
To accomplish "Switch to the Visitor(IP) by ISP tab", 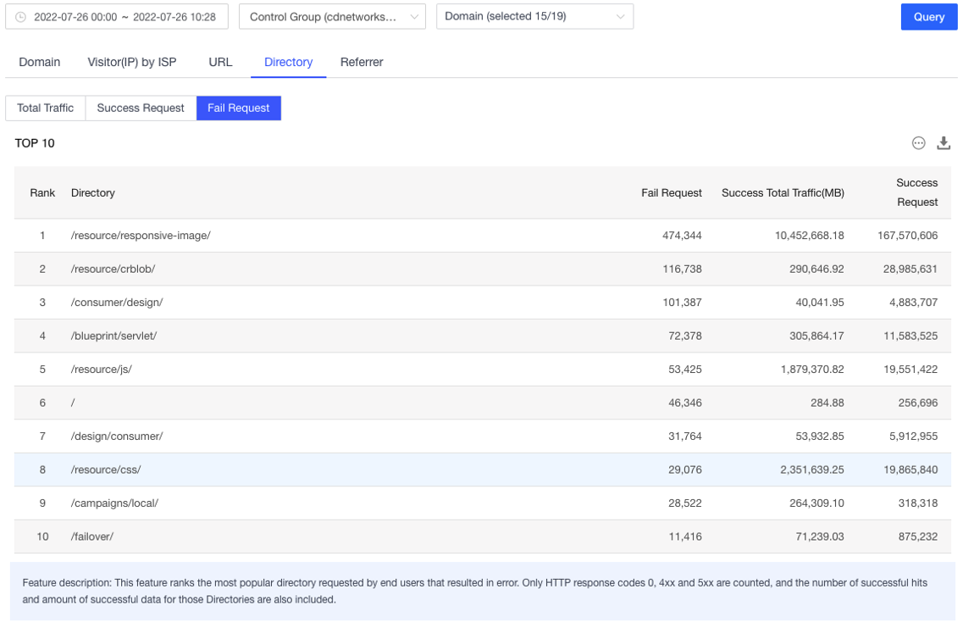I will click(131, 62).
